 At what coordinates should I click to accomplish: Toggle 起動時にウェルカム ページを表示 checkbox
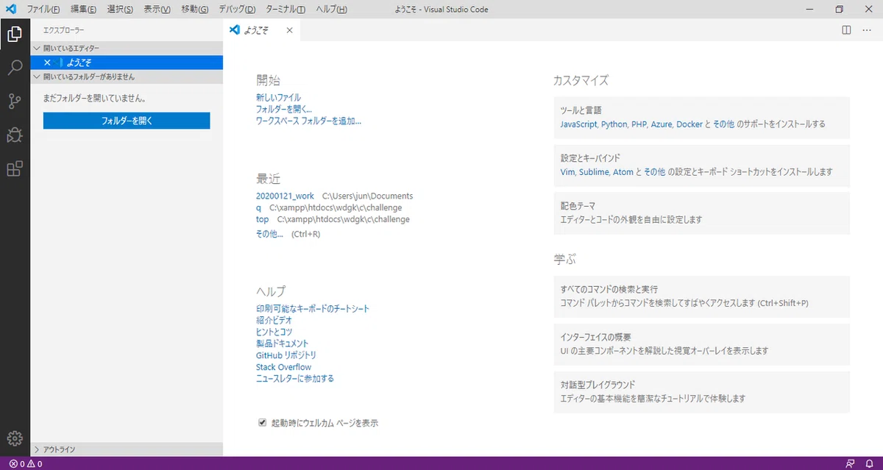(x=262, y=423)
